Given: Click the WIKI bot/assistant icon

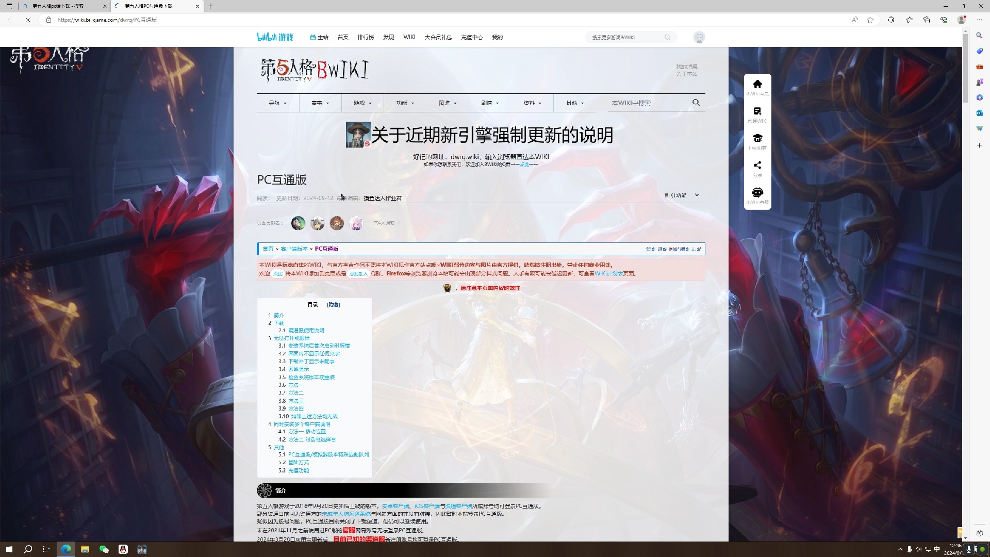Looking at the screenshot, I should 758,192.
